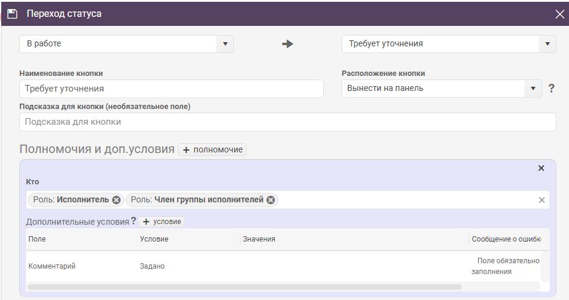This screenshot has width=569, height=300.
Task: Click help icon next to Дополнительные условия
Action: click(133, 220)
